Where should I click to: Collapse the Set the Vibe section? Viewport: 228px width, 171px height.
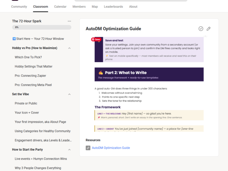pos(69,94)
